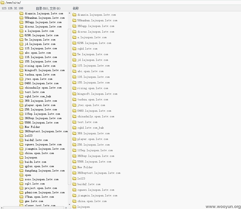
Task: Click folder icon of china.open.letv.com in right list
Action: tap(74, 201)
